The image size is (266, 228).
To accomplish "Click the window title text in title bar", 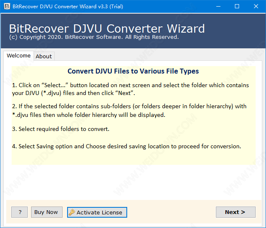I will click(68, 6).
